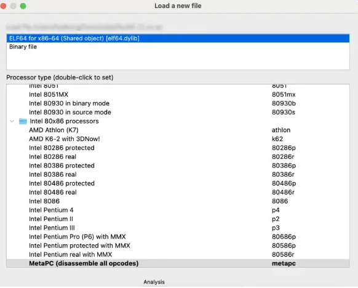This screenshot has height=288, width=358.
Task: Select Intel 8086 processor row
Action: click(178, 201)
